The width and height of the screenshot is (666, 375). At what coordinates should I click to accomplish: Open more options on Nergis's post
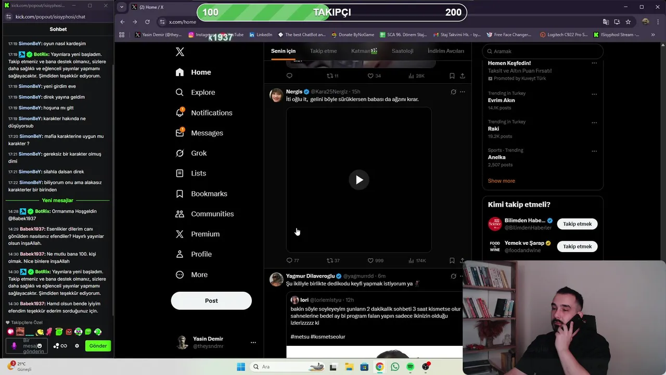point(462,92)
